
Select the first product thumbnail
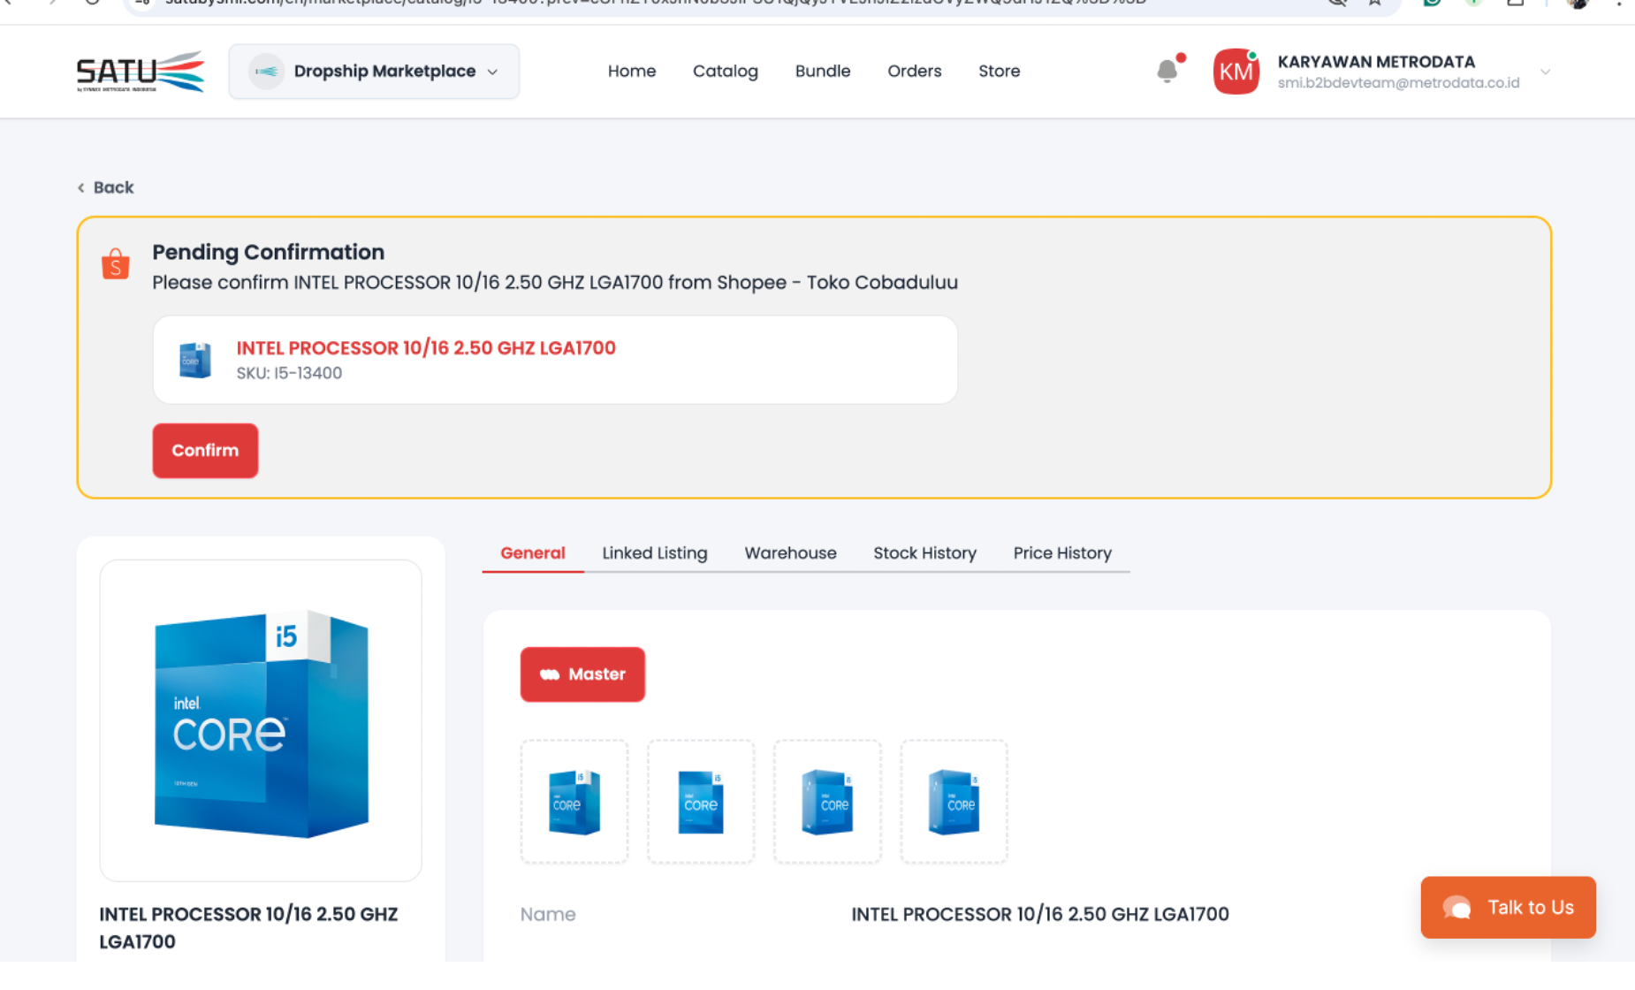(574, 802)
